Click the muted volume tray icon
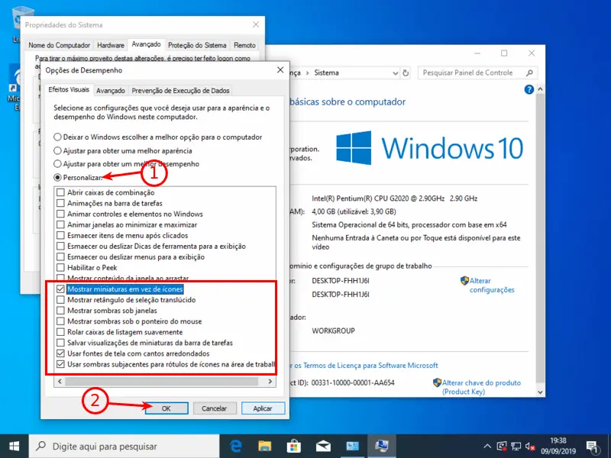The width and height of the screenshot is (611, 458). point(529,447)
